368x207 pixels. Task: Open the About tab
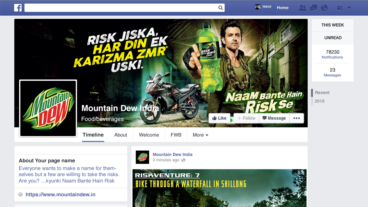121,135
